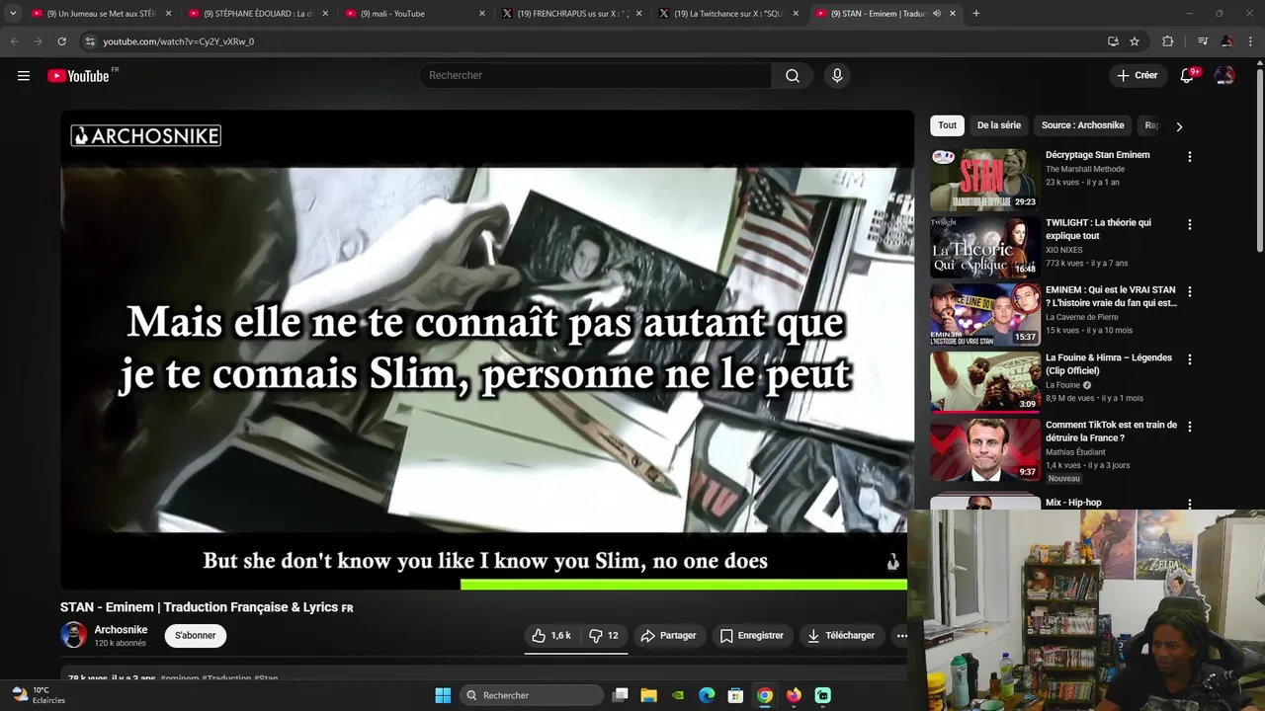Dislike the video with thumbs down
This screenshot has width=1265, height=711.
(x=604, y=635)
